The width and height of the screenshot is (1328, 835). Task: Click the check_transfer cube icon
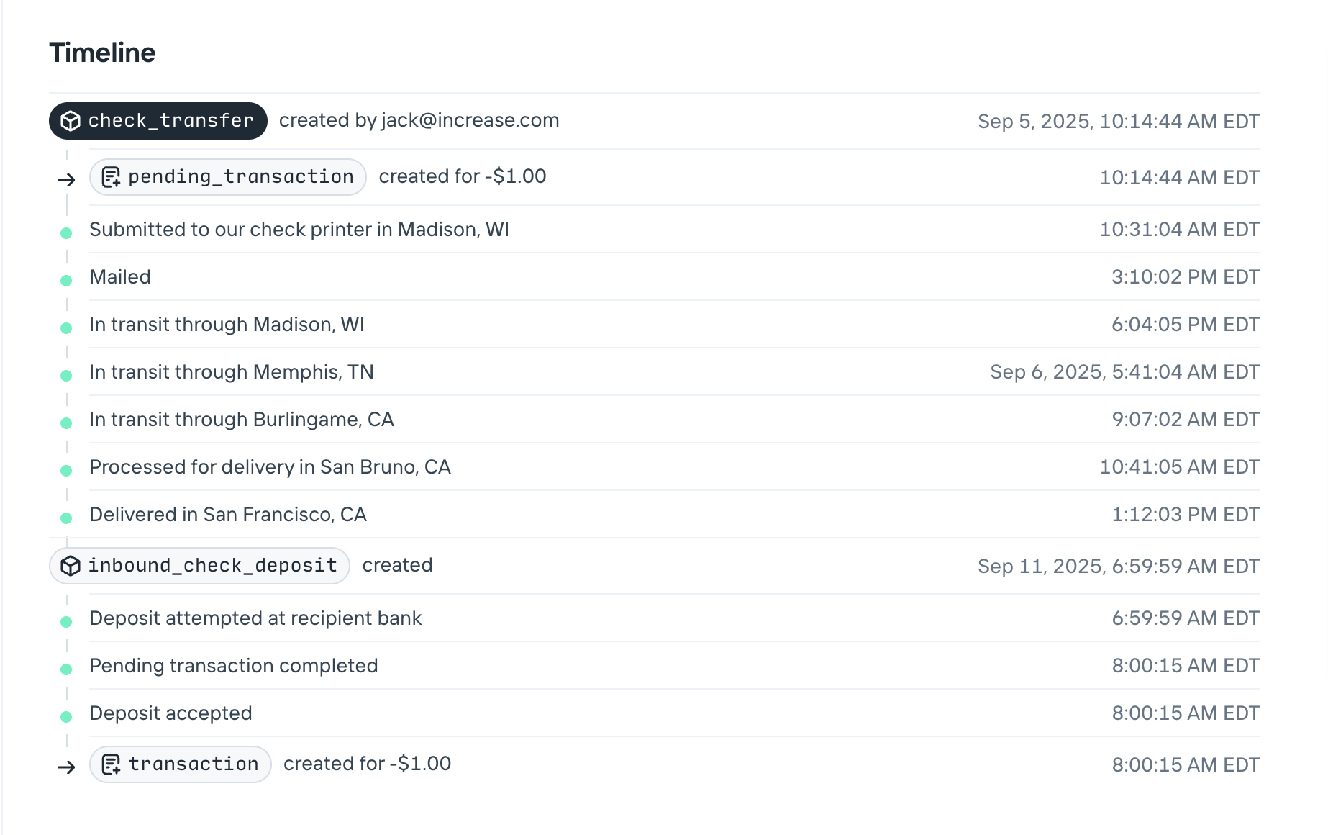[71, 121]
